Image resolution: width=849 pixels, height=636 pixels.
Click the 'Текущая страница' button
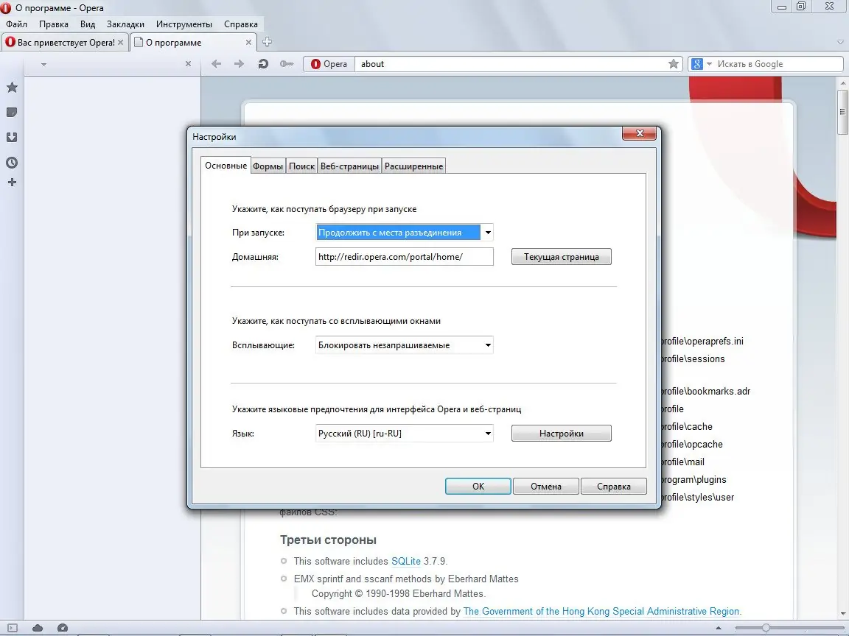pos(562,257)
